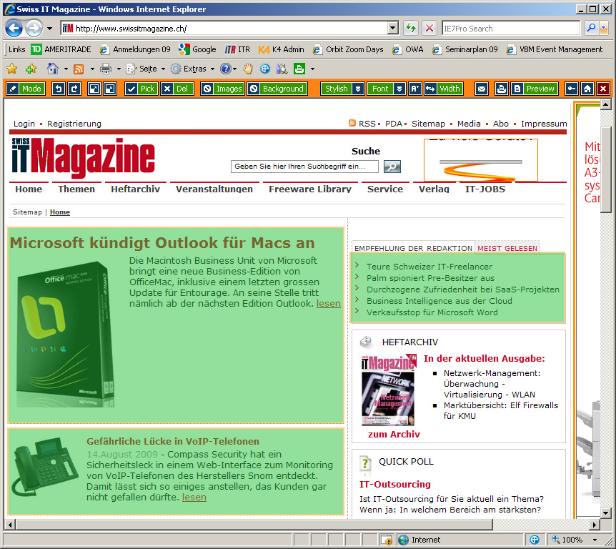Click the Undo arrow in the orange toolbar
The image size is (616, 549).
(x=59, y=89)
